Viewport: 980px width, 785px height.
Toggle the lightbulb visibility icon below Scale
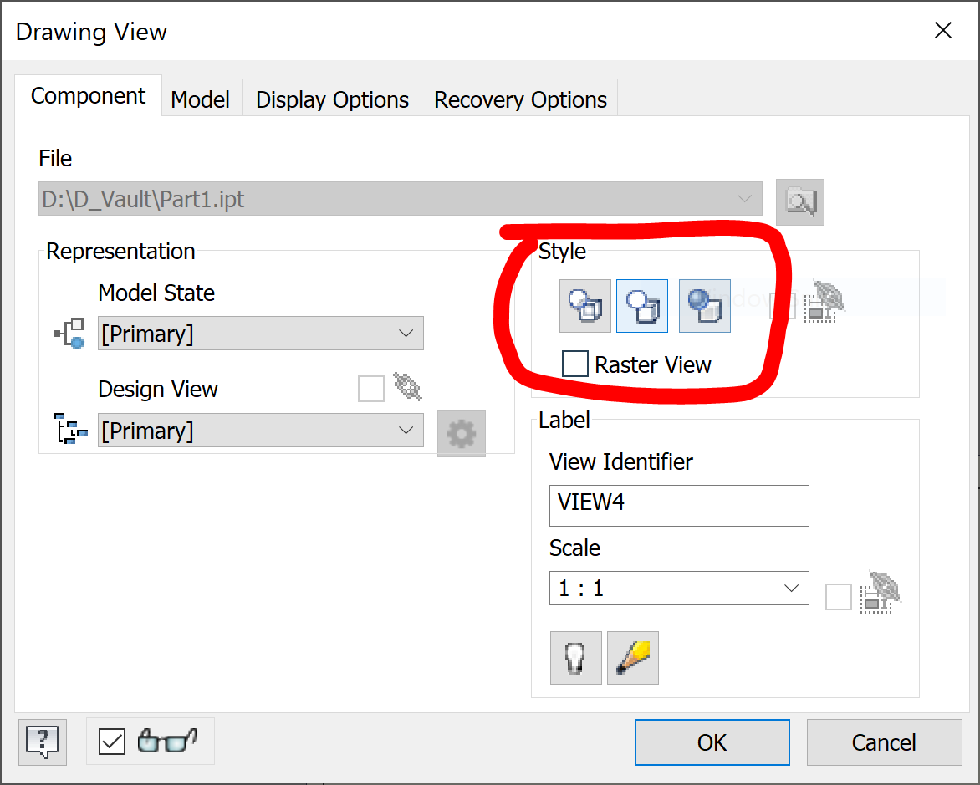(575, 657)
